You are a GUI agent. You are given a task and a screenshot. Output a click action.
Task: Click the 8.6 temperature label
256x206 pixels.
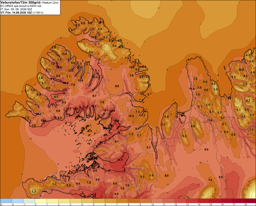167,176
